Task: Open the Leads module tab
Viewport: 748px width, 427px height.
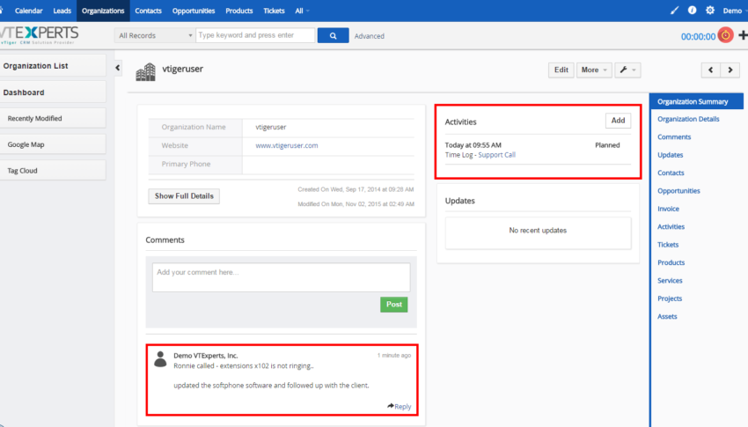Action: tap(62, 11)
